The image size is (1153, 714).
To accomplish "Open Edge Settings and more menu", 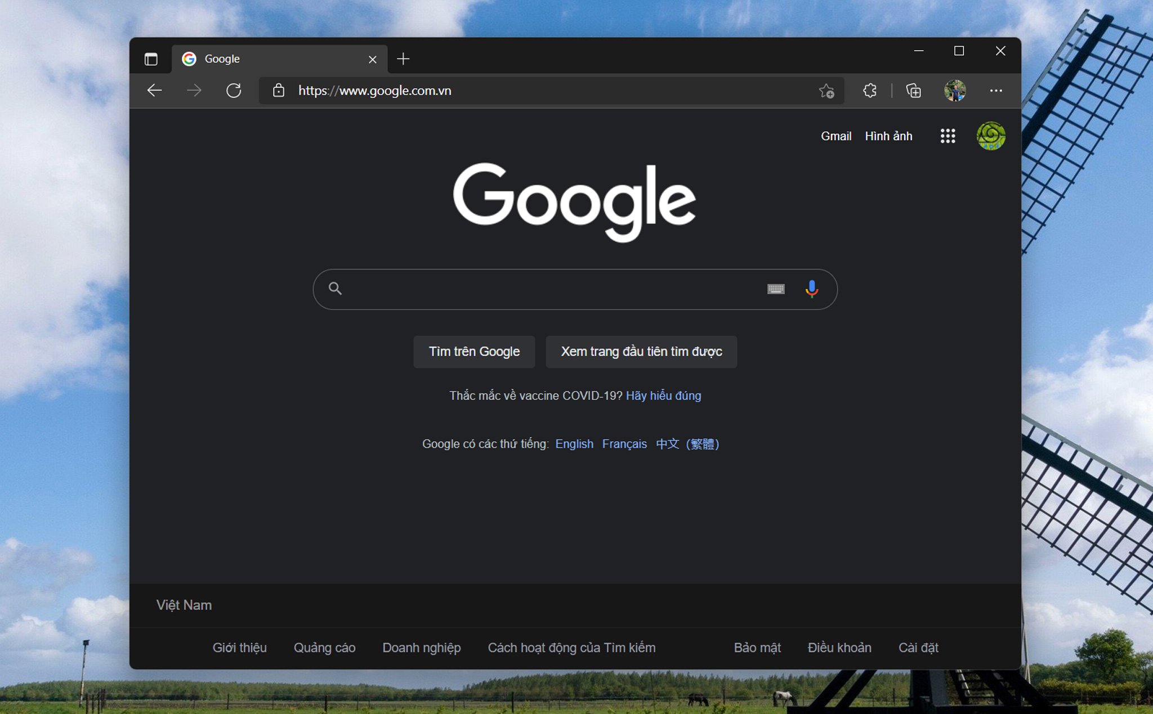I will [996, 91].
